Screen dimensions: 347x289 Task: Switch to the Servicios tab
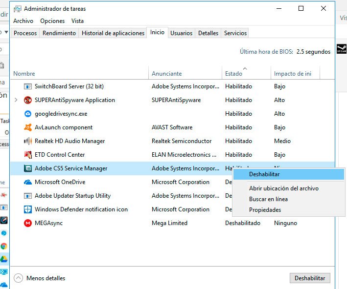235,33
